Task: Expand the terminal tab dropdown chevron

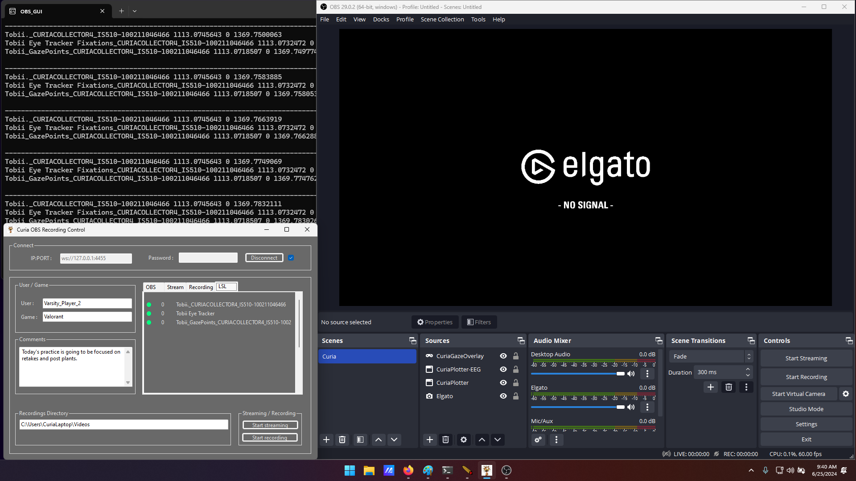Action: pyautogui.click(x=135, y=11)
